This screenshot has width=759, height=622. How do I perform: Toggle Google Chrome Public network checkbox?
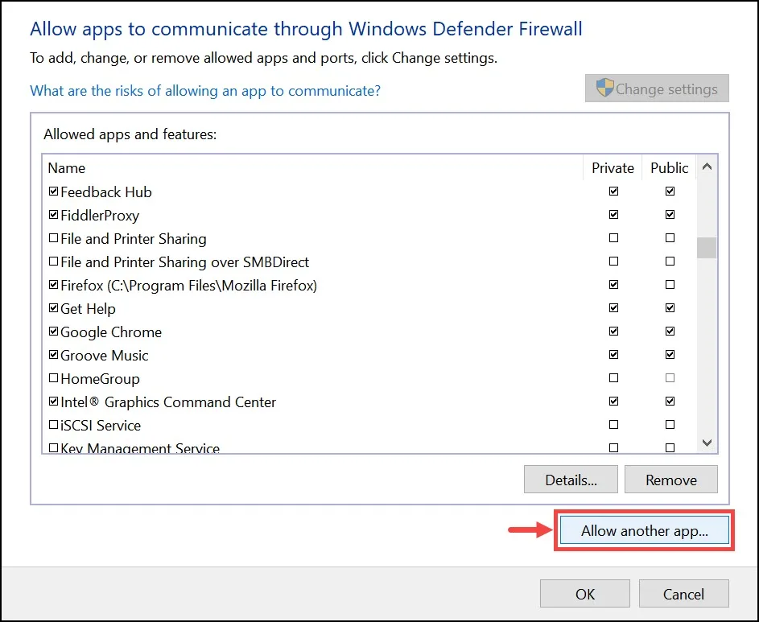[670, 332]
